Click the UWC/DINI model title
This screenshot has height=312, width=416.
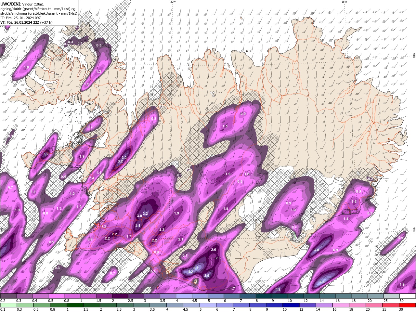click(10, 4)
